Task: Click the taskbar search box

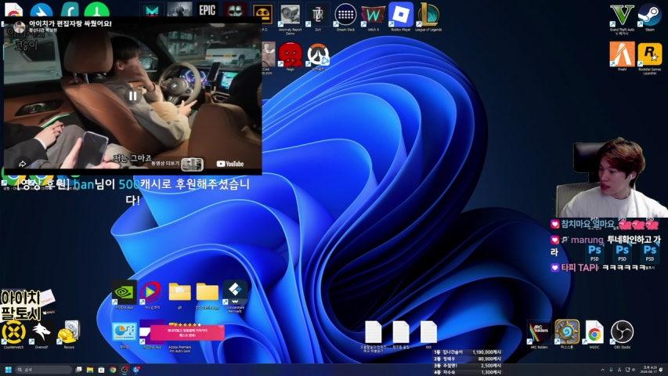Action: pyautogui.click(x=44, y=370)
